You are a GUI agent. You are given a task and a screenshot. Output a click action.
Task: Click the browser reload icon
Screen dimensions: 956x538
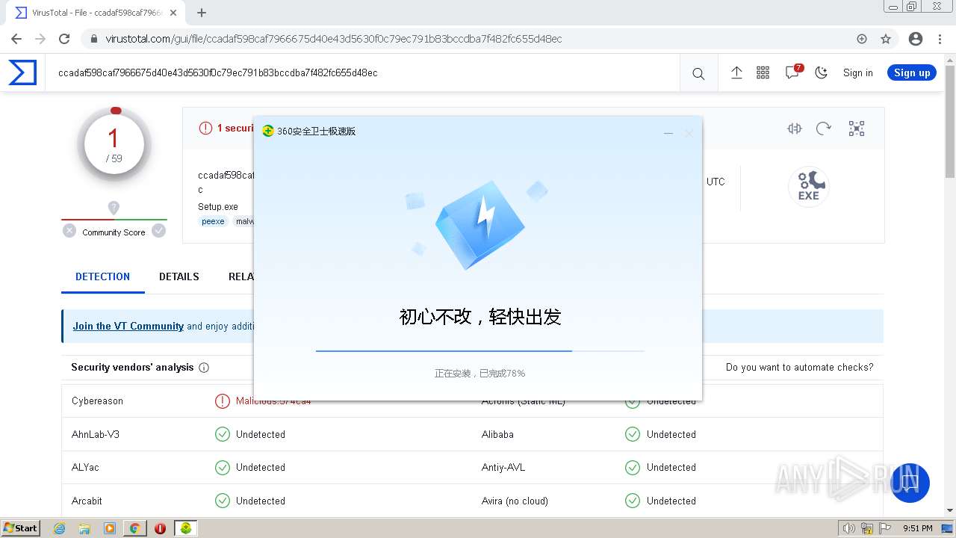click(64, 39)
